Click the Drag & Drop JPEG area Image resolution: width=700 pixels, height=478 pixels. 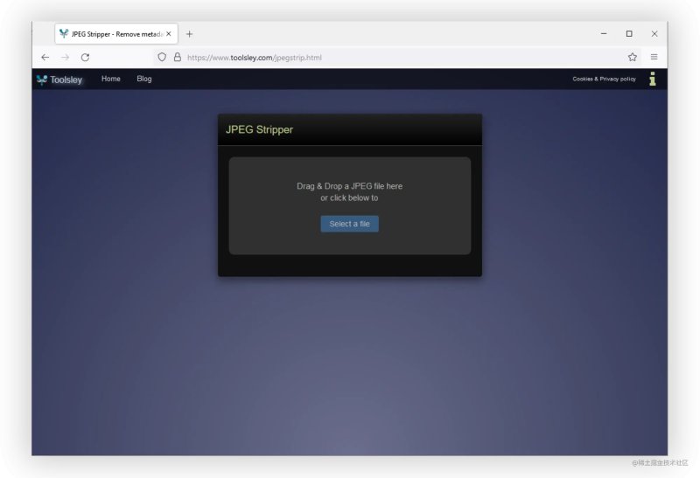(349, 205)
